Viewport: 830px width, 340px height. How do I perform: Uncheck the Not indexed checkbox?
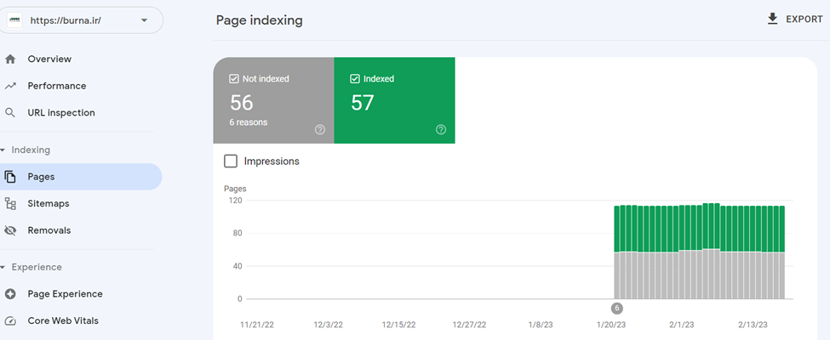pyautogui.click(x=234, y=79)
